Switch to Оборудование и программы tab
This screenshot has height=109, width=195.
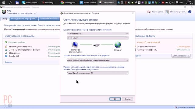[24, 19]
